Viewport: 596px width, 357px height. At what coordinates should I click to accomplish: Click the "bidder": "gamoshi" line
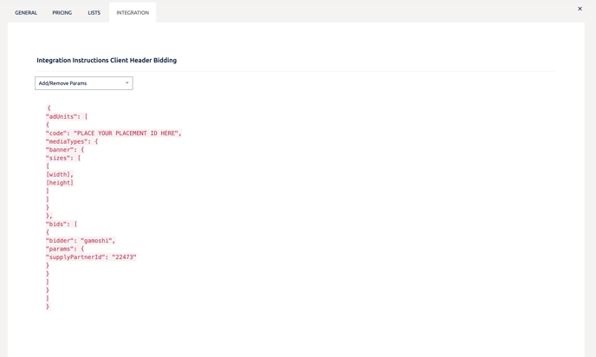(x=81, y=241)
